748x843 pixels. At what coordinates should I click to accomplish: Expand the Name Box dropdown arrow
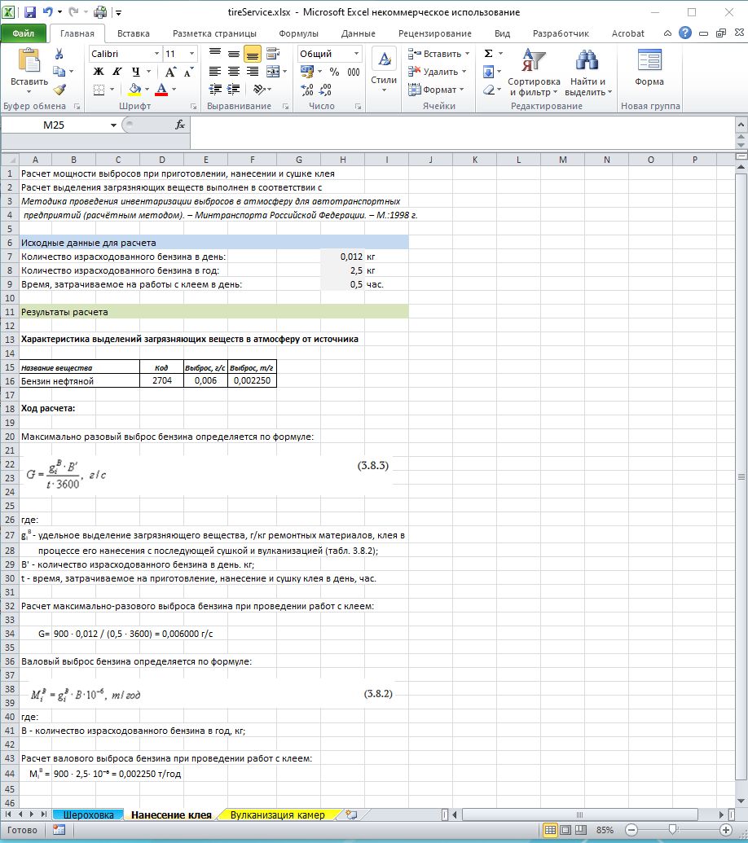[x=113, y=125]
